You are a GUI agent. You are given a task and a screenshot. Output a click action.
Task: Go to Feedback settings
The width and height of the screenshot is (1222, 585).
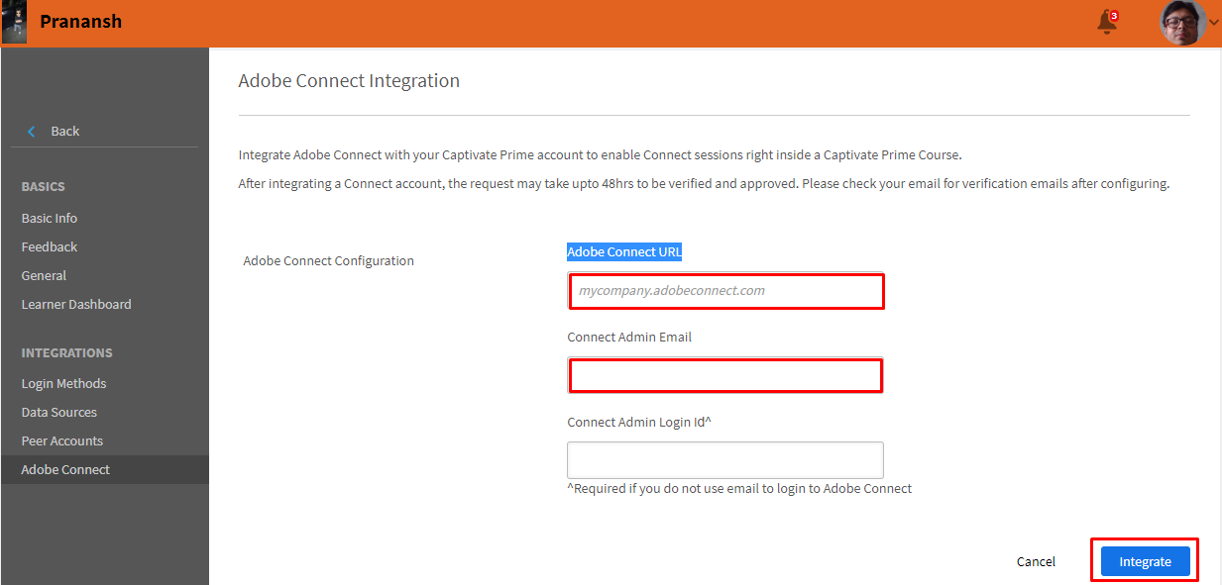click(x=50, y=246)
